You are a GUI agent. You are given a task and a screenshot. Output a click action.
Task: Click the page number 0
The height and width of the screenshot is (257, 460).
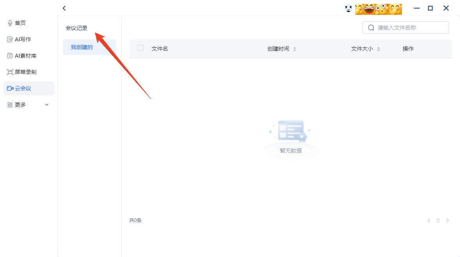438,221
